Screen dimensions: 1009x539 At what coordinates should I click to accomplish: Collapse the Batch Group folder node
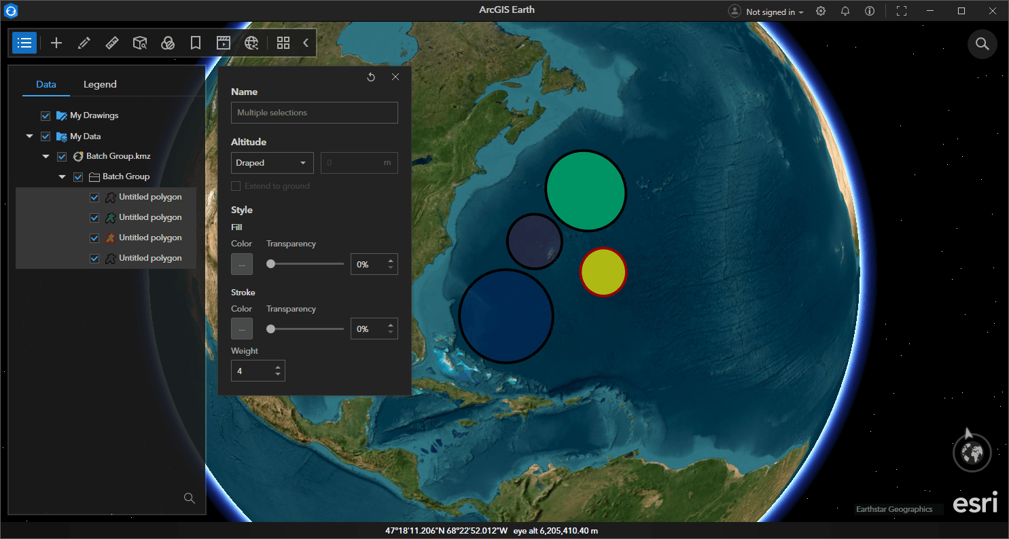(x=62, y=176)
